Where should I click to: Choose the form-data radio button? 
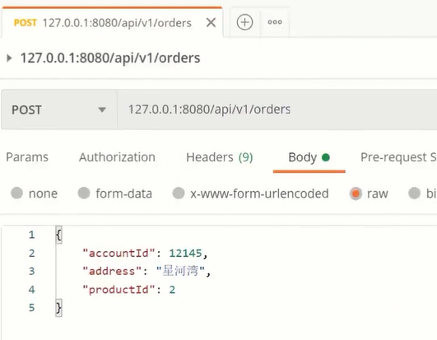(x=84, y=193)
